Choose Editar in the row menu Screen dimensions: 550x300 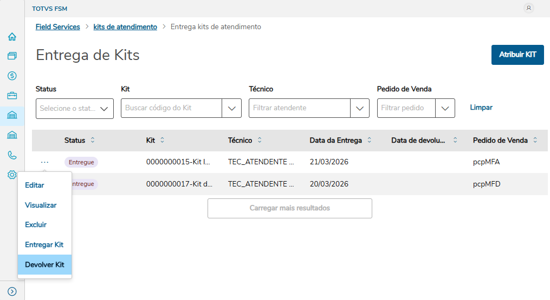[35, 185]
